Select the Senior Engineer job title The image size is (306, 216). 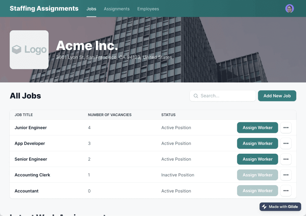31,159
